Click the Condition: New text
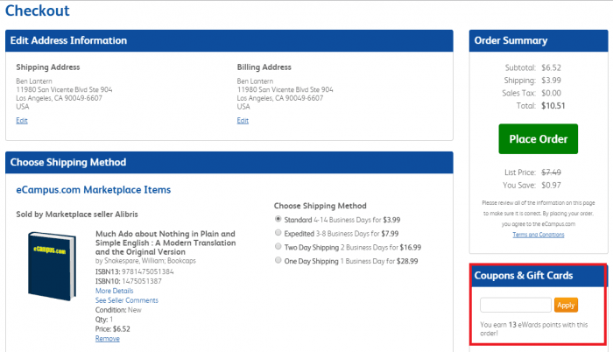 tap(118, 310)
